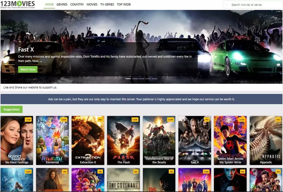The height and width of the screenshot is (192, 283).
Task: Open the Dungeons & Dragons poster
Action: coord(266,180)
